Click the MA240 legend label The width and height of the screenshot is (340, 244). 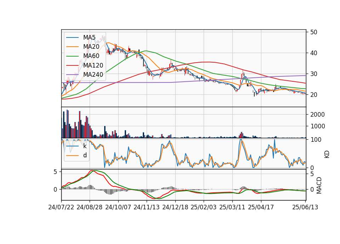point(93,75)
